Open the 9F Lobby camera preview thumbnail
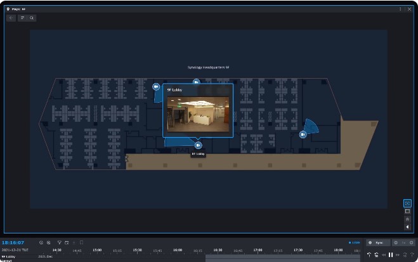The width and height of the screenshot is (418, 262). (x=197, y=113)
